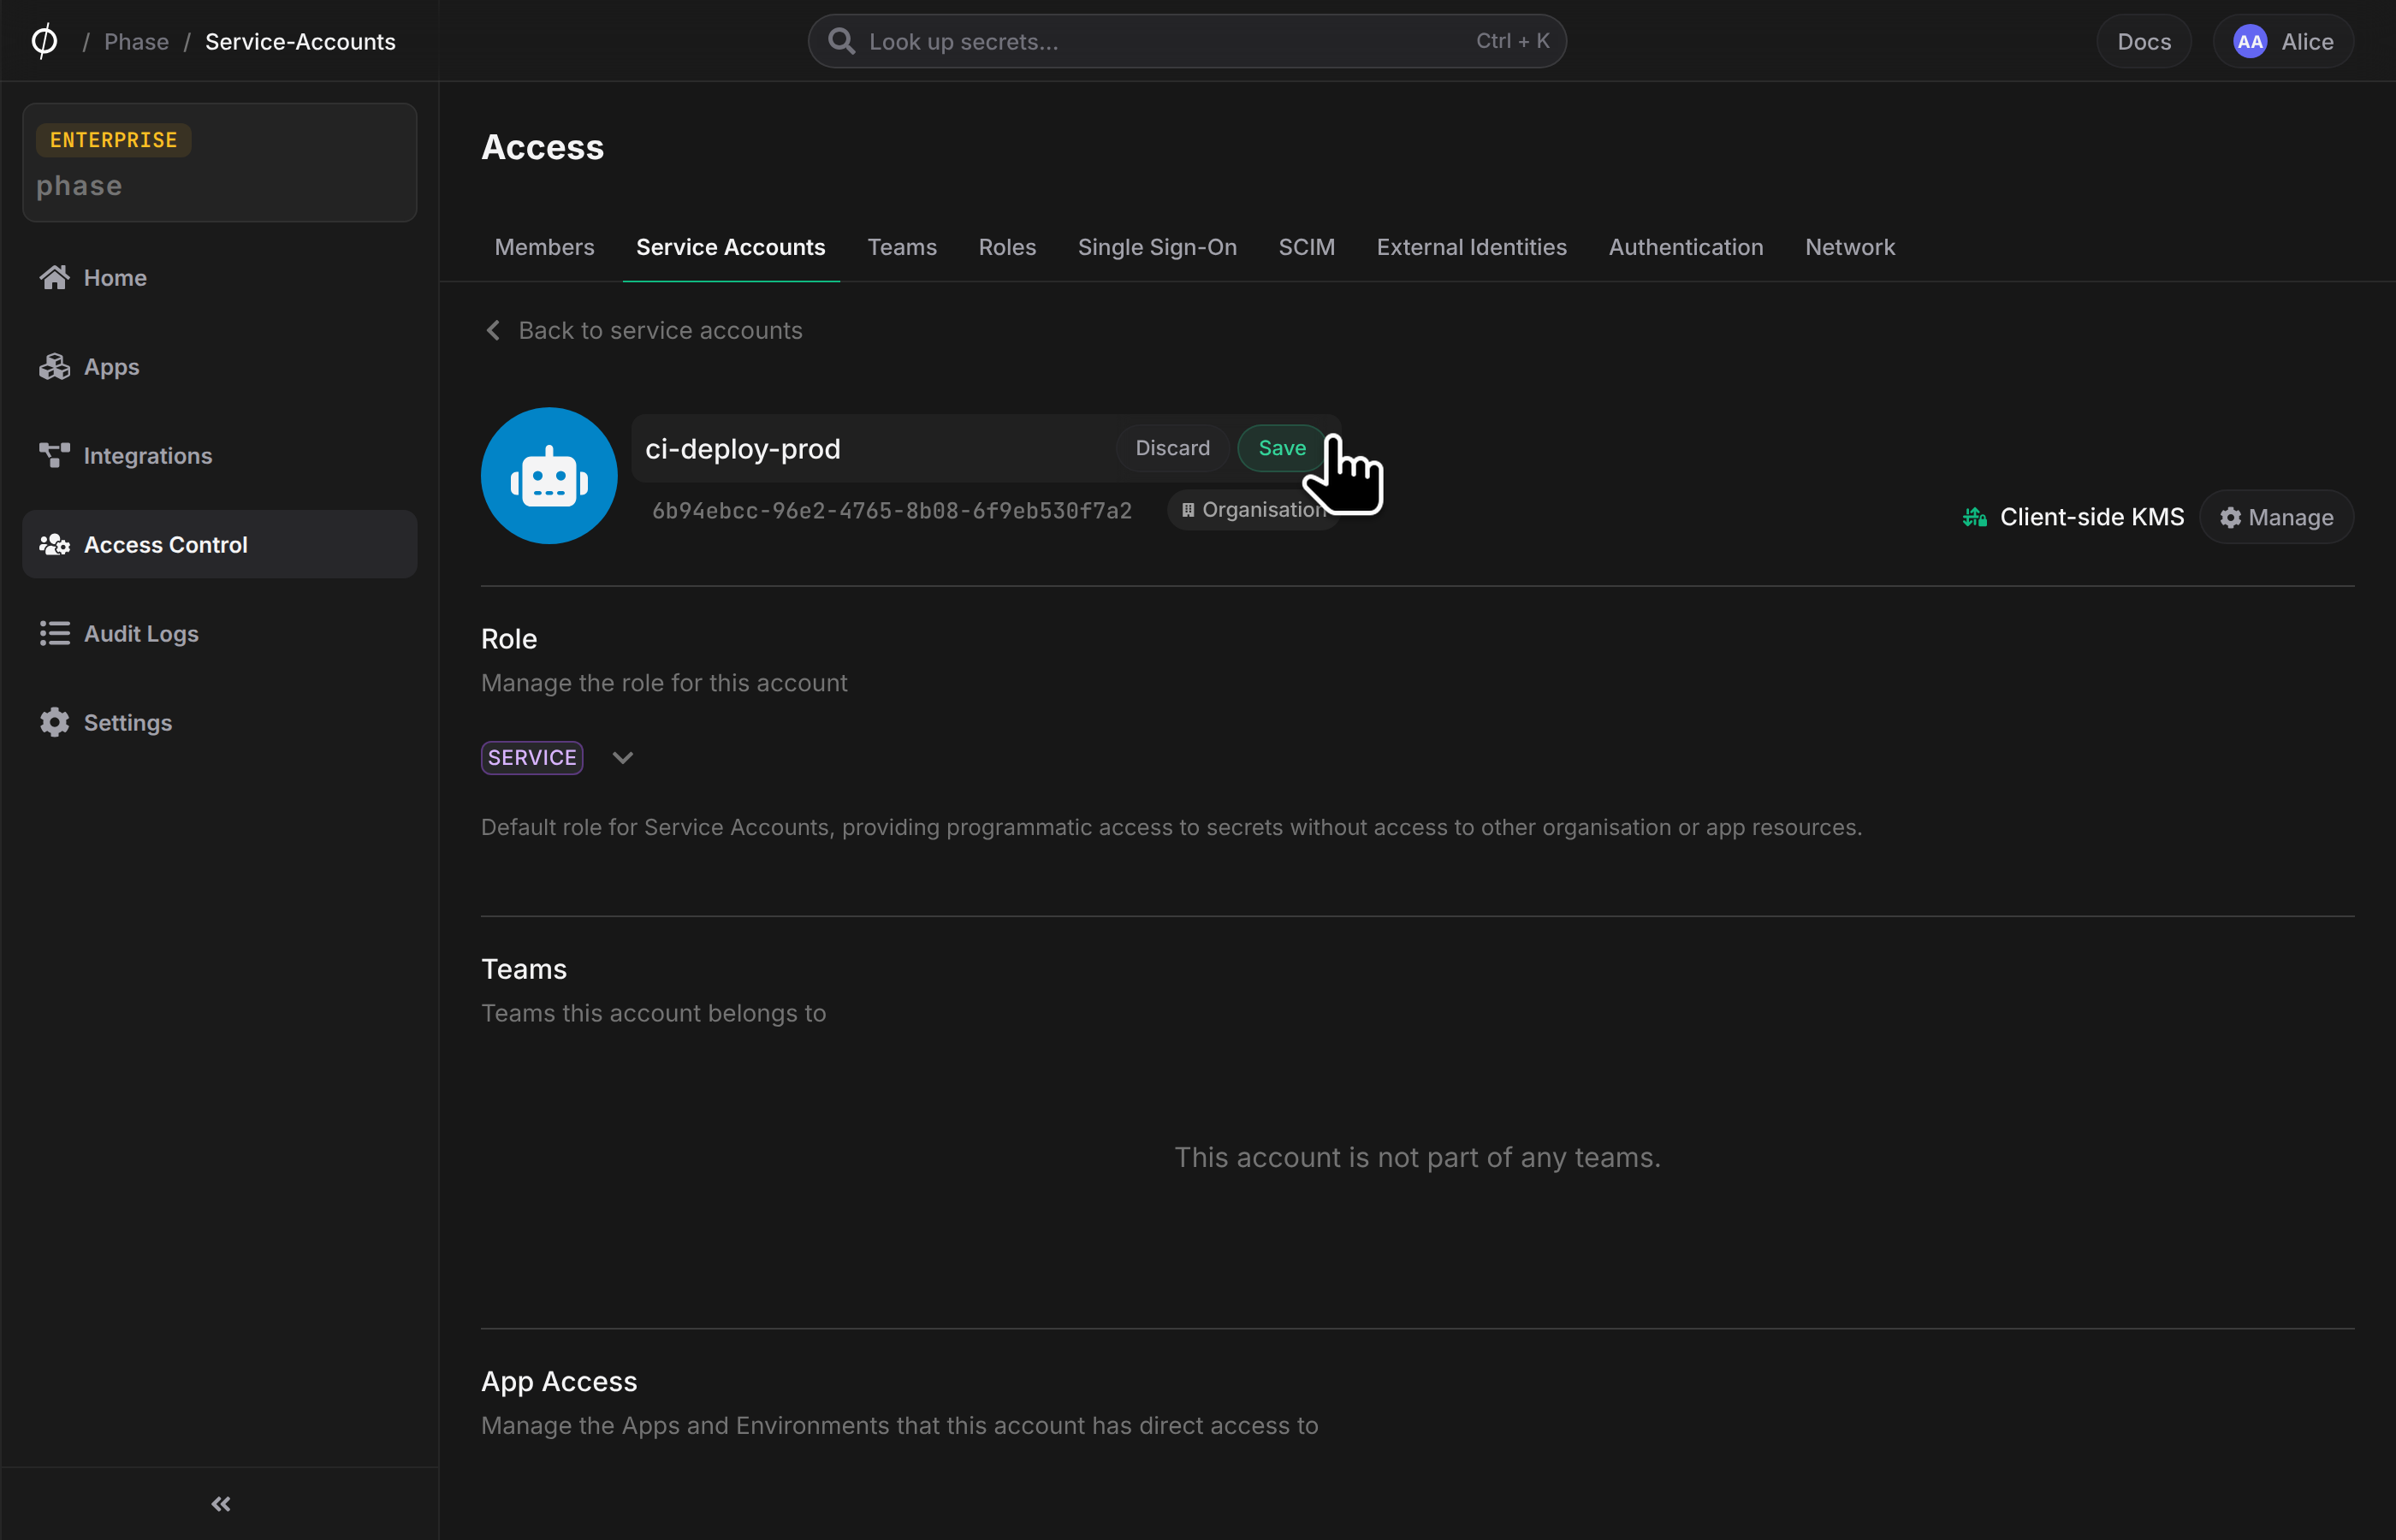Image resolution: width=2396 pixels, height=1540 pixels.
Task: Click the ENTERPRISE plan badge
Action: pyautogui.click(x=113, y=140)
